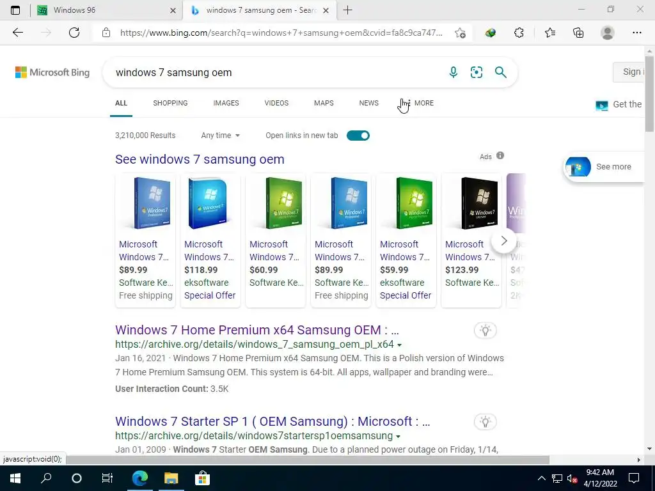Advance the shopping carousel with next arrow
This screenshot has width=655, height=491.
pyautogui.click(x=504, y=241)
